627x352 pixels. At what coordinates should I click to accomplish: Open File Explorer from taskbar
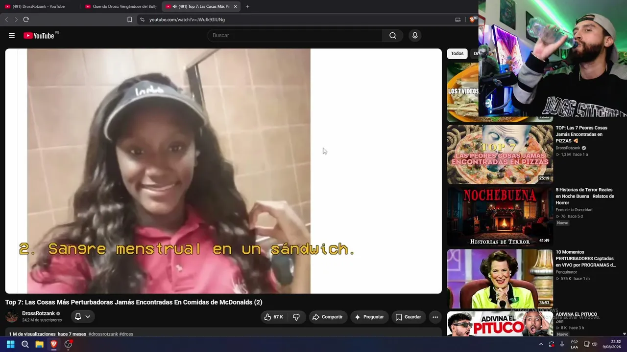[x=39, y=344]
